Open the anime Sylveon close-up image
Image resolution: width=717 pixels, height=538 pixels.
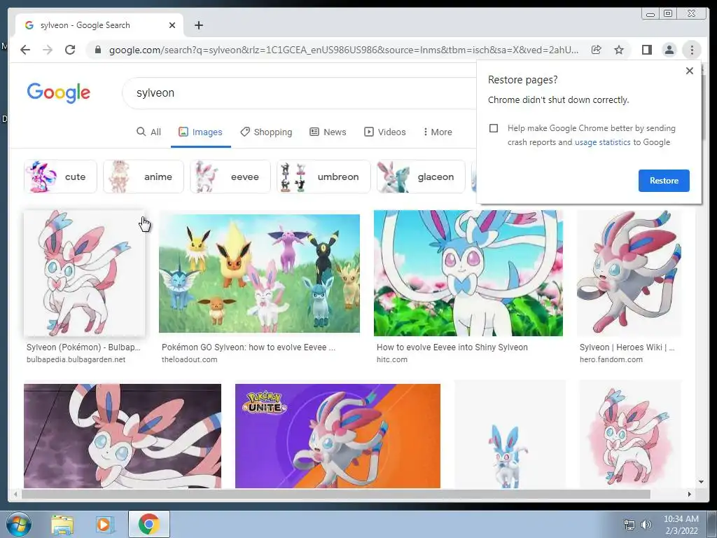coord(122,436)
